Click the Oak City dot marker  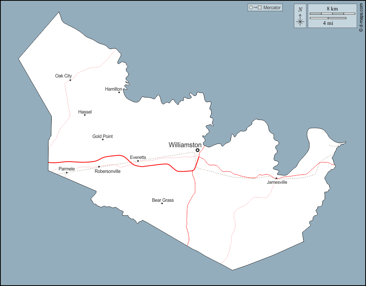(x=70, y=80)
